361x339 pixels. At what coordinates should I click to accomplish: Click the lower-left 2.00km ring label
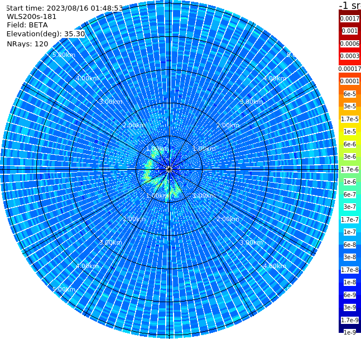click(x=134, y=219)
